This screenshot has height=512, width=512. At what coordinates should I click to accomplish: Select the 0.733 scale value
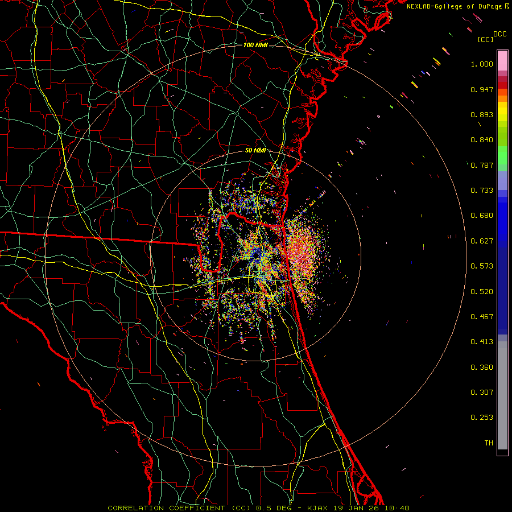tap(482, 191)
